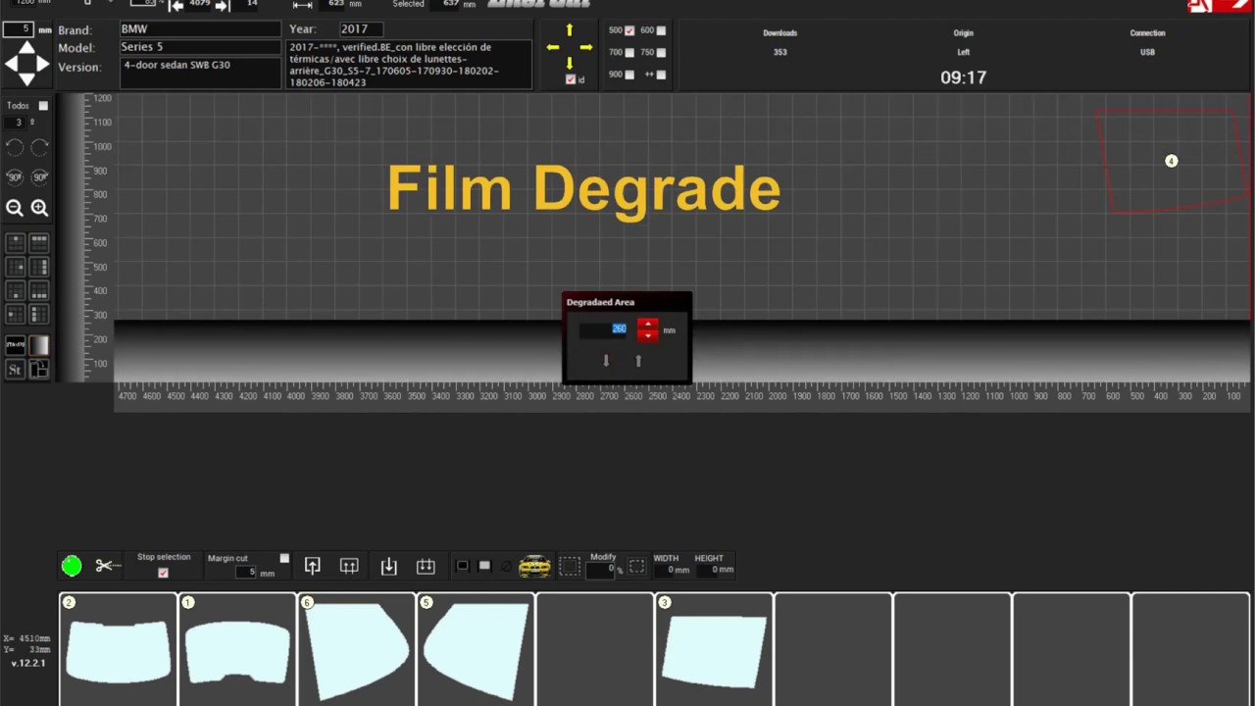The image size is (1255, 706).
Task: Select the bottom-center single-cell layout grid icon
Action: coord(16,290)
